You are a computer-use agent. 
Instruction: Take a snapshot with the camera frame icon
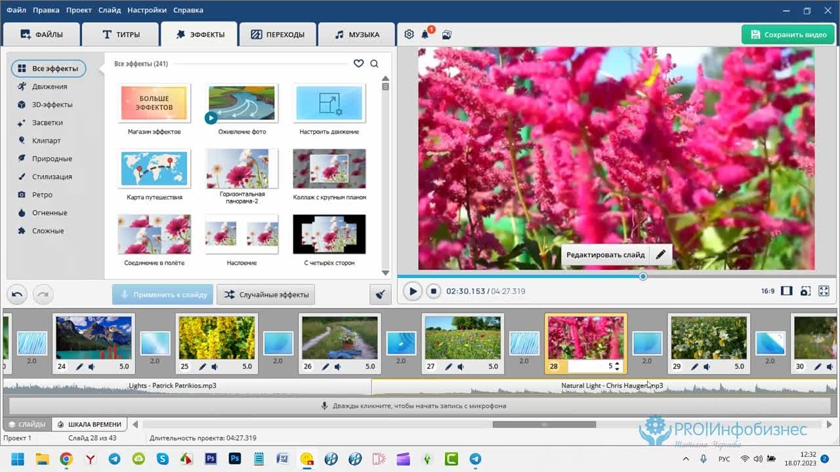tap(805, 291)
